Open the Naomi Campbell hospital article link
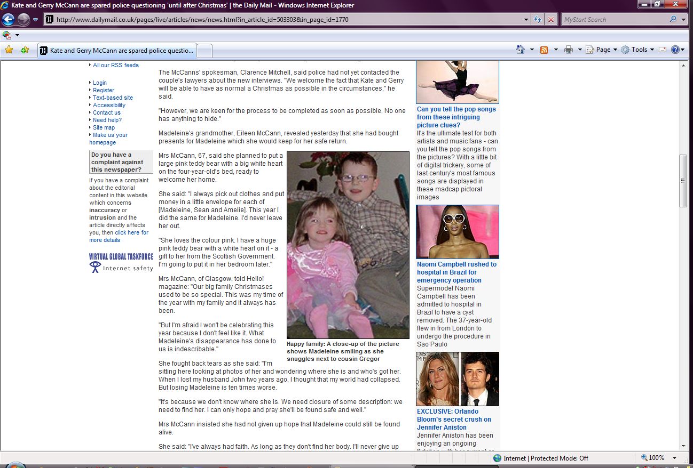The height and width of the screenshot is (468, 693). click(x=456, y=272)
